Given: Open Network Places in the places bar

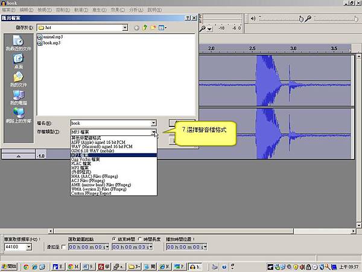Looking at the screenshot, I should (x=18, y=115).
